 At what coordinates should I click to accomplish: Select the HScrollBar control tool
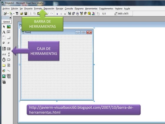pyautogui.click(x=4, y=54)
